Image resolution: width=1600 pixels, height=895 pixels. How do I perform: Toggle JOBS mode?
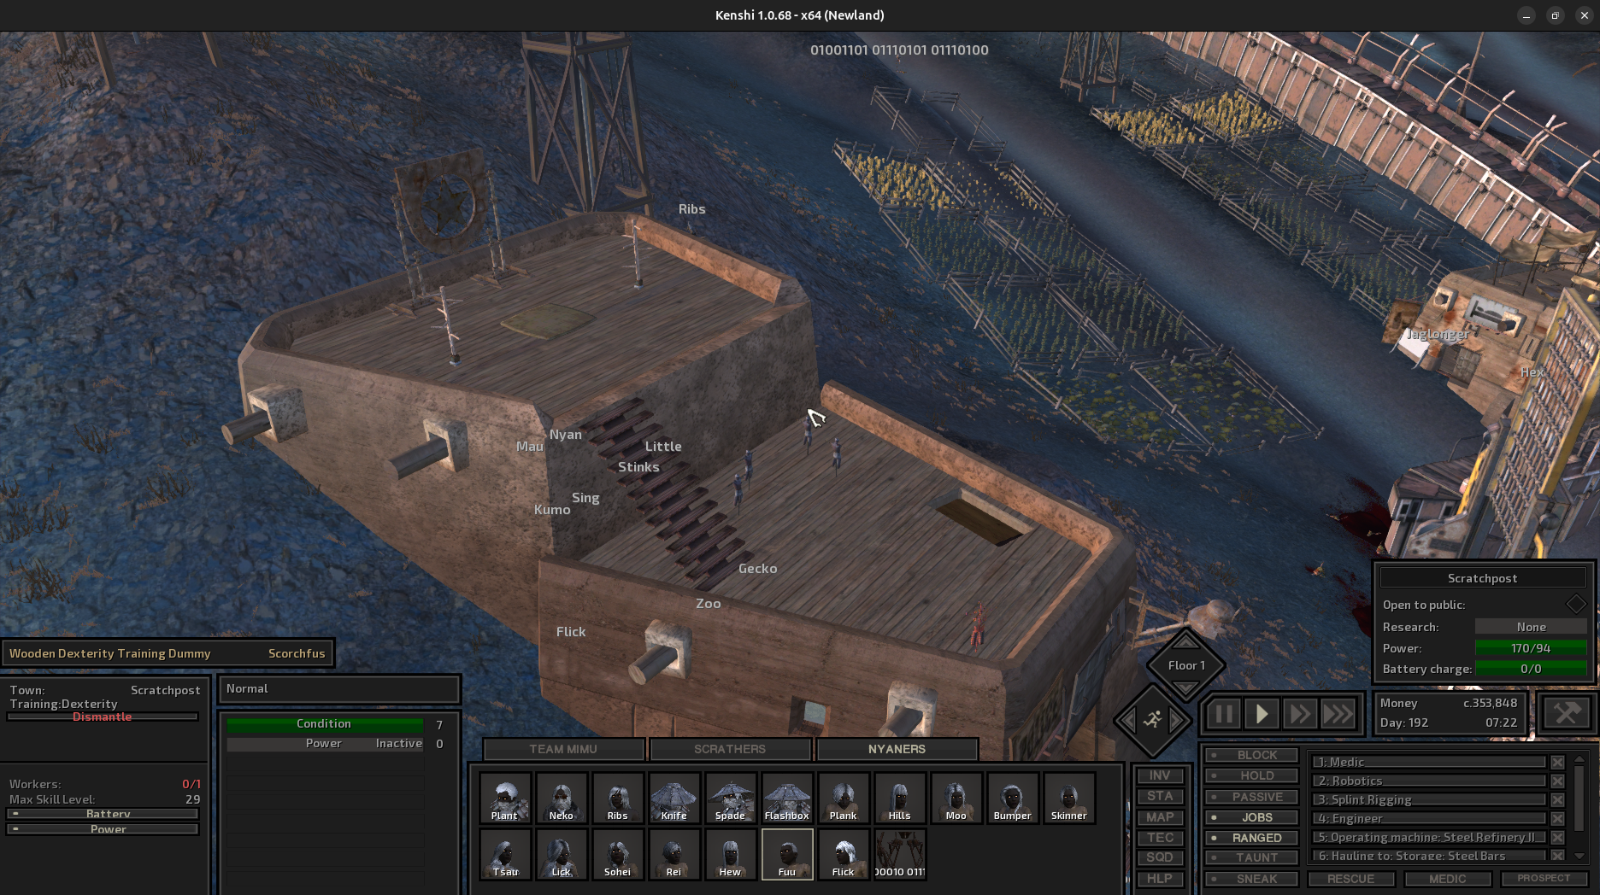(x=1252, y=817)
